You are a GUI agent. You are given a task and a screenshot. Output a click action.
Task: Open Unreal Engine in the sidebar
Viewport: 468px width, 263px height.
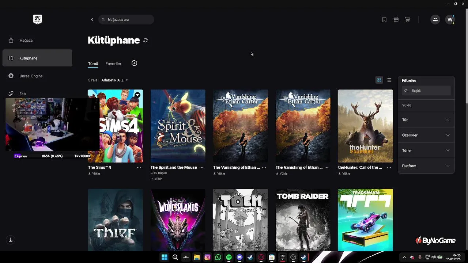click(x=37, y=76)
